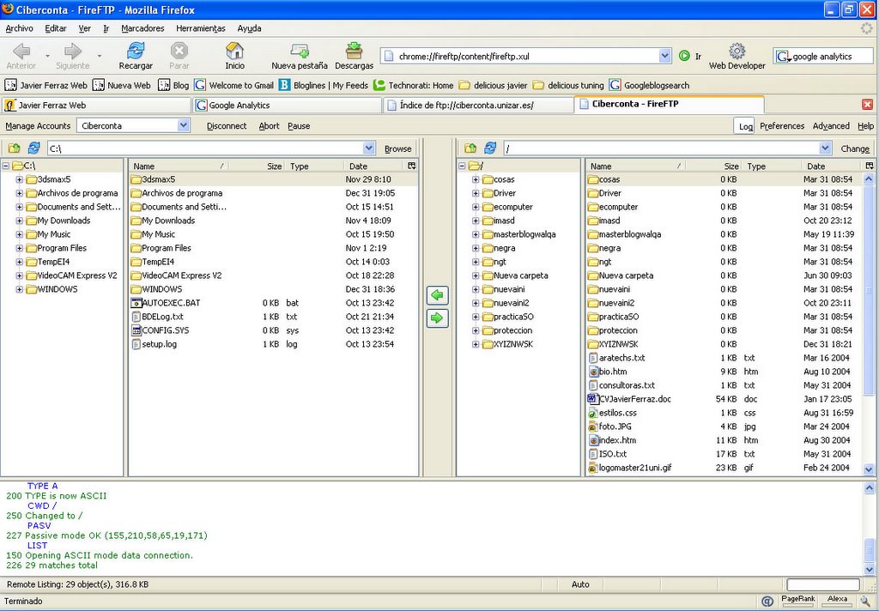
Task: Click the Abort button
Action: [x=269, y=126]
